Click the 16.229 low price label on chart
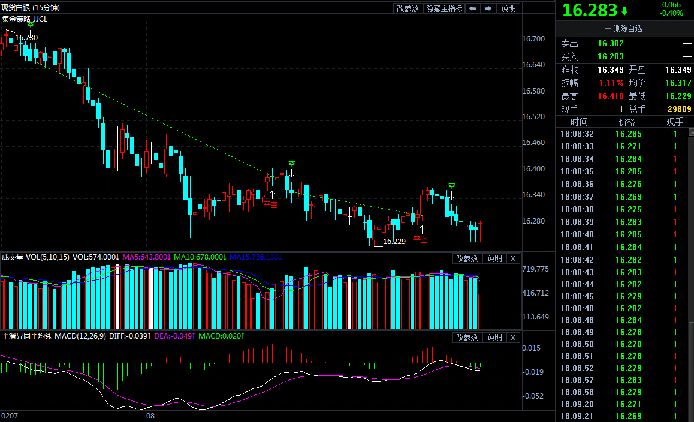 click(394, 242)
